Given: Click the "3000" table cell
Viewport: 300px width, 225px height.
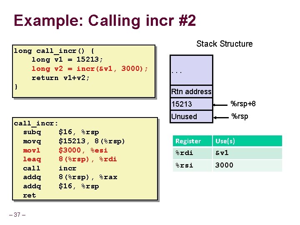Looking at the screenshot, I should point(247,165).
